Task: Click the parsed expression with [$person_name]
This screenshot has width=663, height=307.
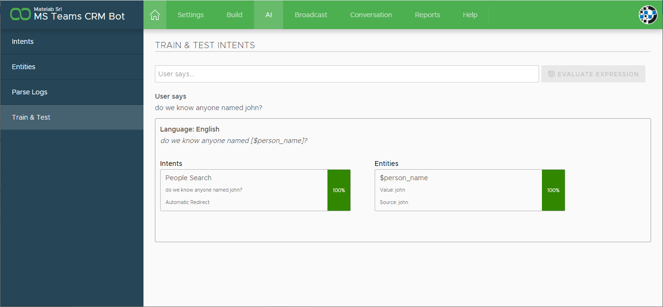Action: point(234,141)
